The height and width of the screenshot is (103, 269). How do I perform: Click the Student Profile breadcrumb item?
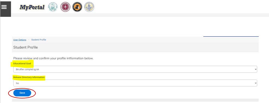click(39, 40)
